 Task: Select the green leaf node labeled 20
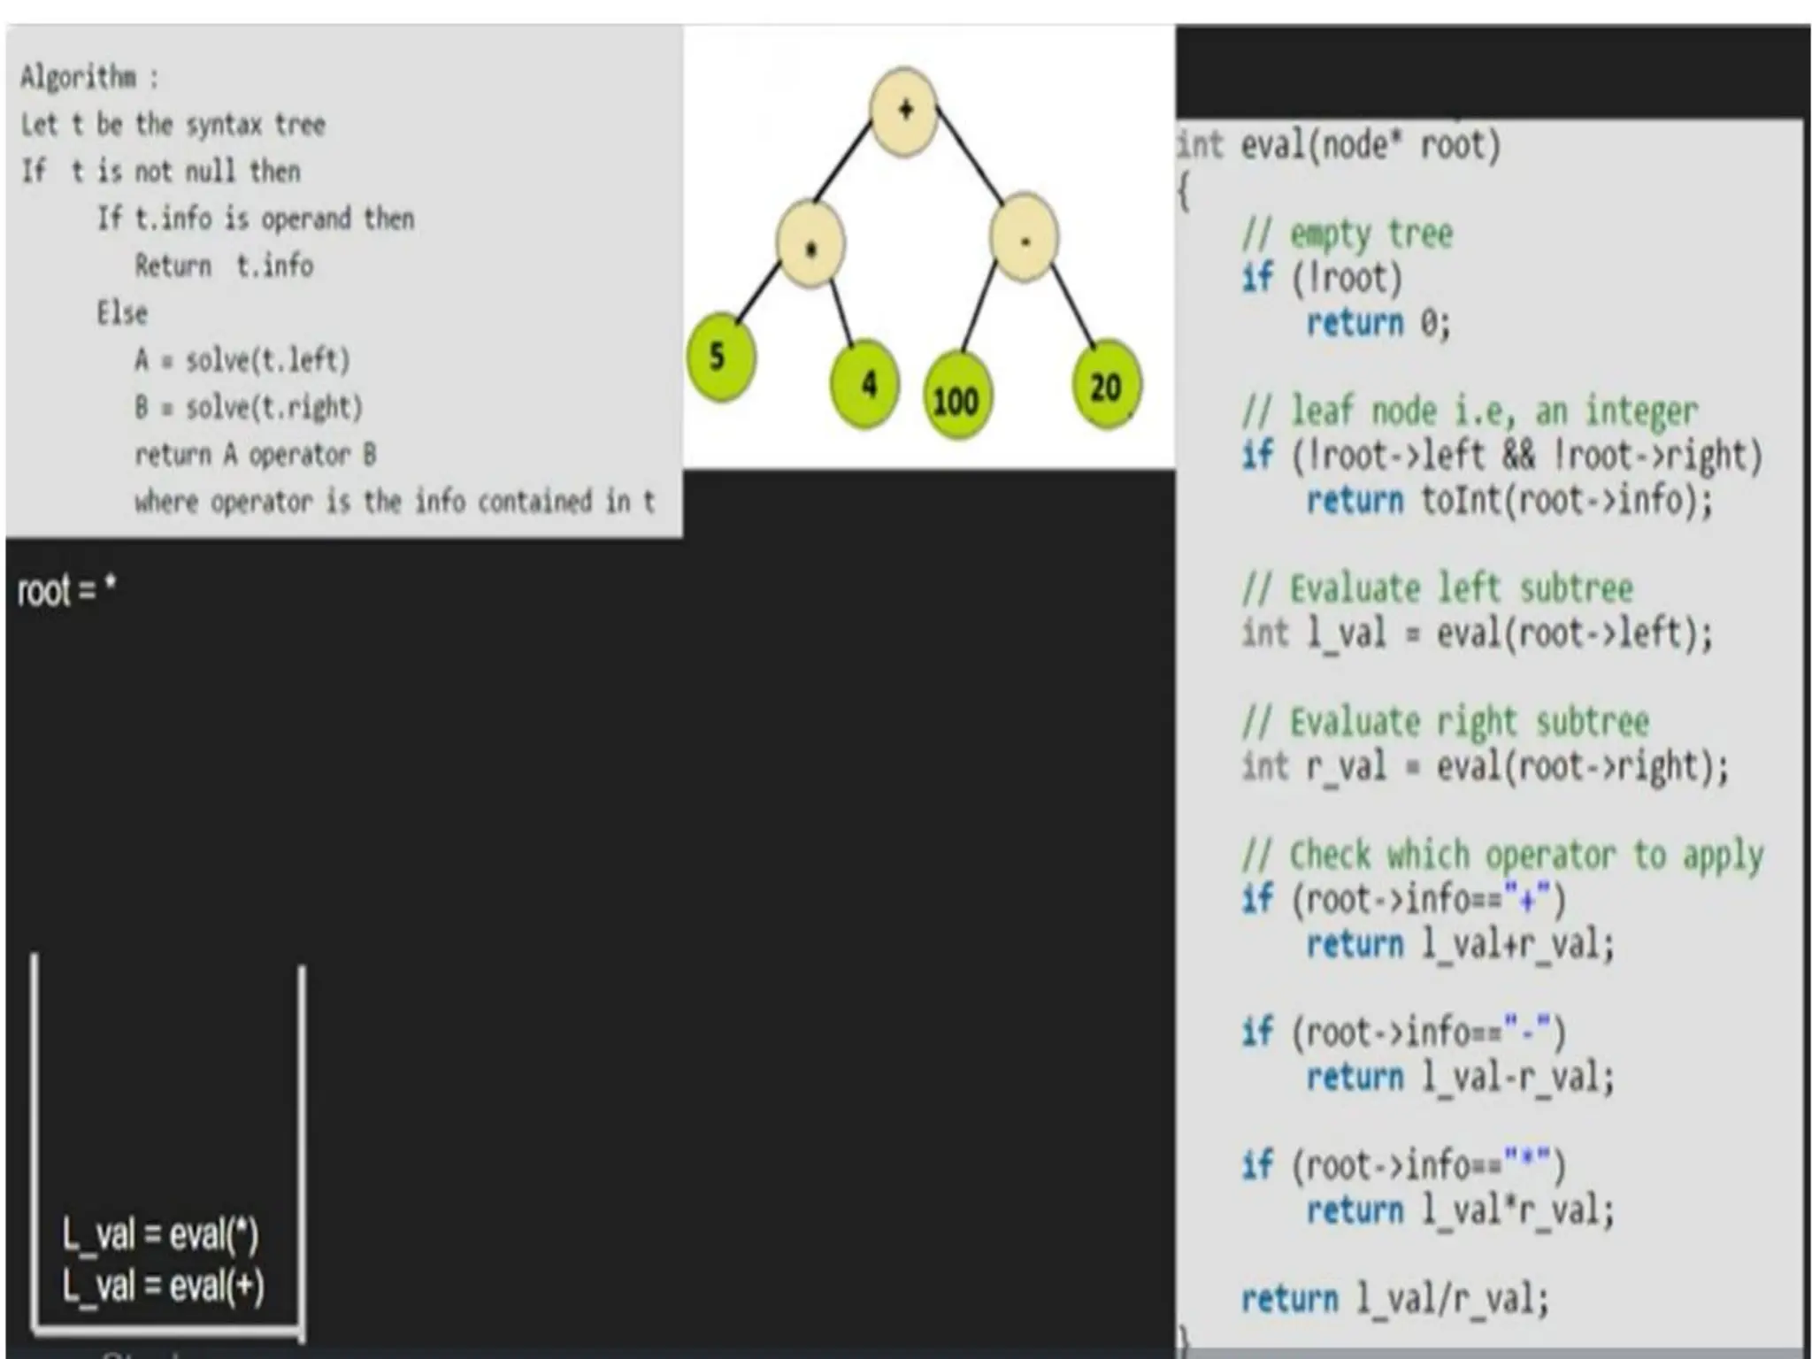coord(1105,387)
